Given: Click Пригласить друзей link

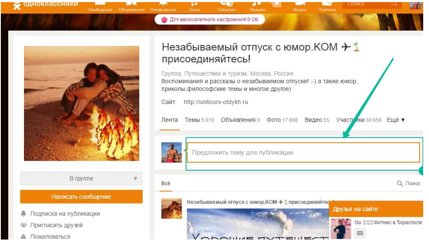Looking at the screenshot, I should pyautogui.click(x=56, y=225).
